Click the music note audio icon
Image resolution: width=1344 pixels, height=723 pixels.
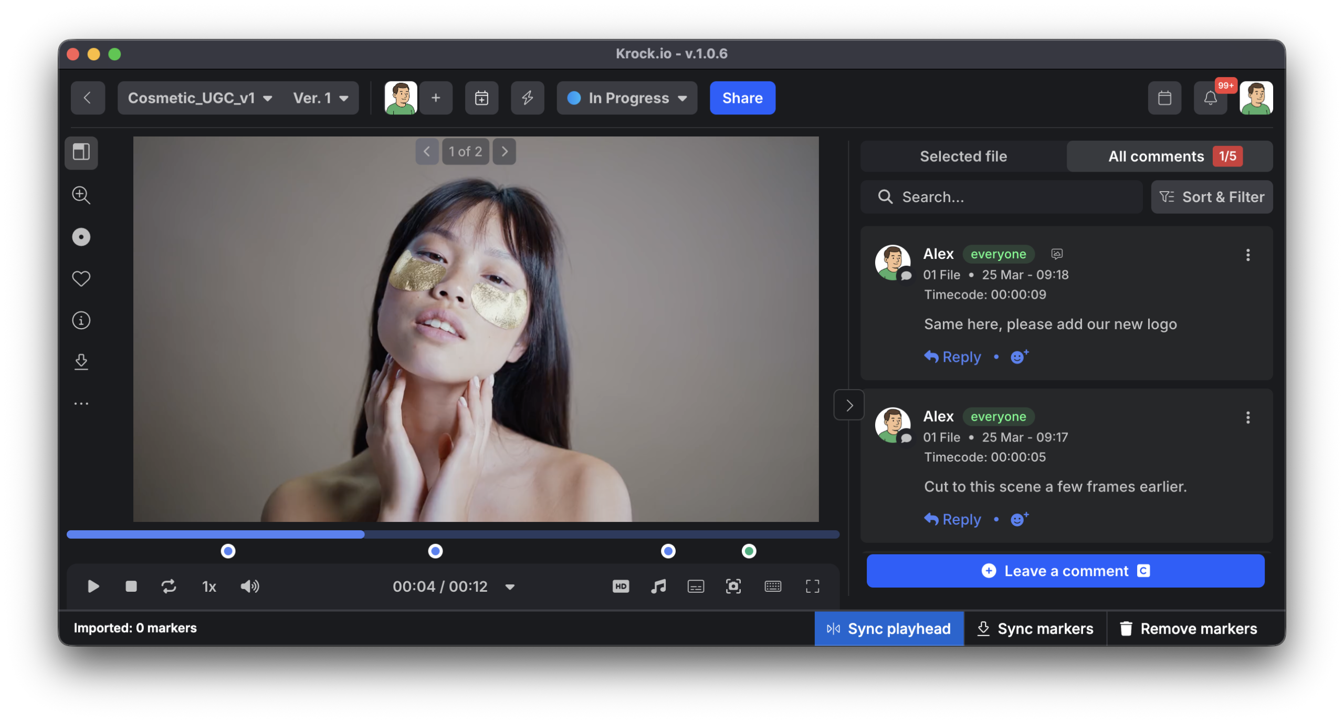point(658,586)
